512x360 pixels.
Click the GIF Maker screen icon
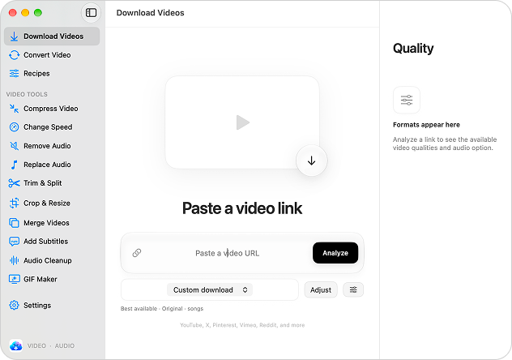pyautogui.click(x=14, y=279)
